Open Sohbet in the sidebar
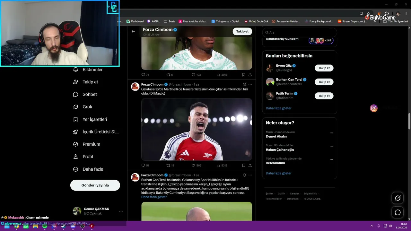411x231 pixels. tap(85, 94)
